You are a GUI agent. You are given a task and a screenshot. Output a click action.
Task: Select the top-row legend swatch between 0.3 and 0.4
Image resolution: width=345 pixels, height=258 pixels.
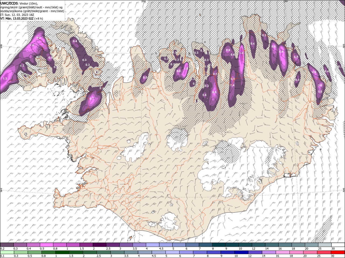[20, 245]
